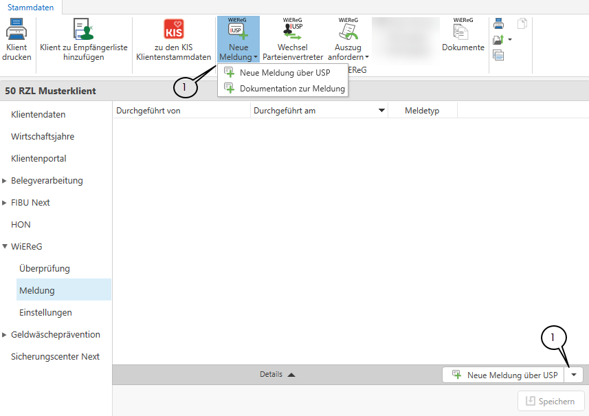Open dropdown arrow next to Neue Meldung über USP button

(574, 375)
